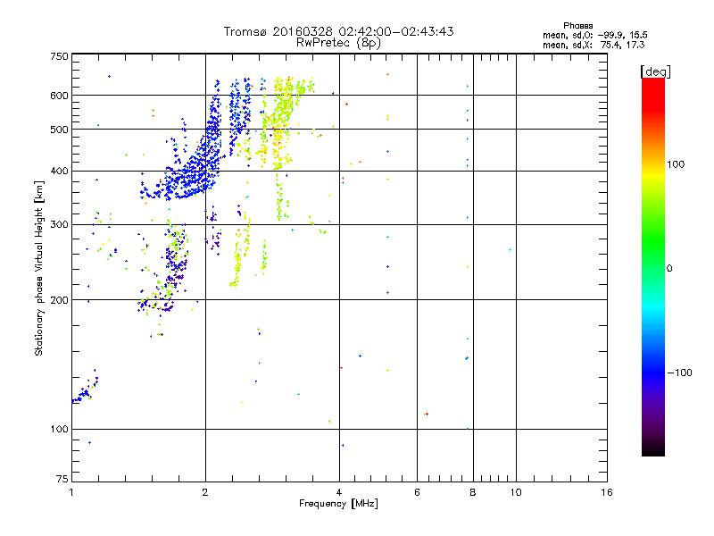Image resolution: width=714 pixels, height=536 pixels.
Task: Click the cyan data point near 10 MHz
Action: pyautogui.click(x=510, y=250)
